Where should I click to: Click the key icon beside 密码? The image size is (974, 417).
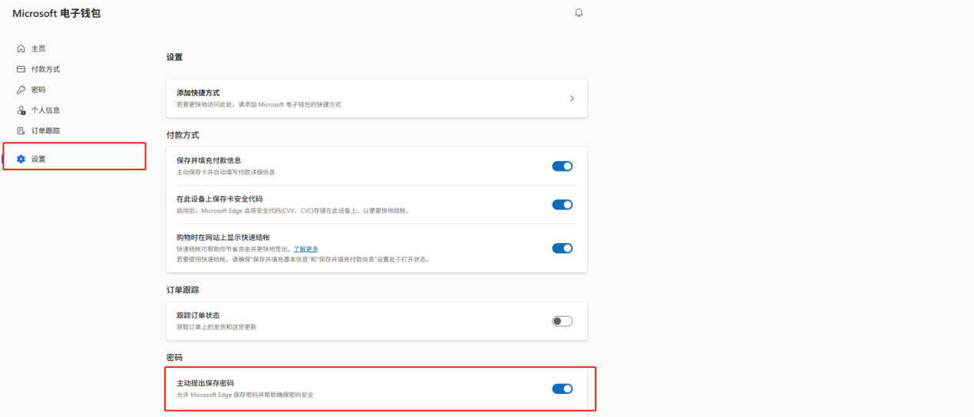pos(21,90)
